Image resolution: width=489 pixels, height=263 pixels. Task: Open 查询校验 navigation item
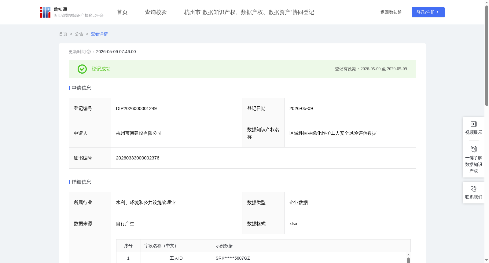click(156, 12)
